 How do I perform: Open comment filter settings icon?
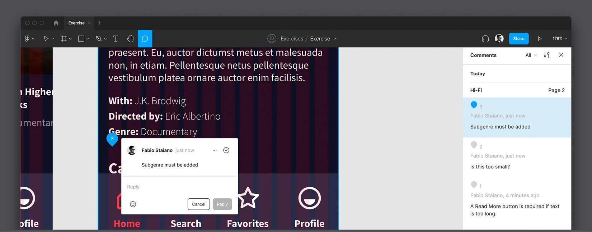coord(546,55)
